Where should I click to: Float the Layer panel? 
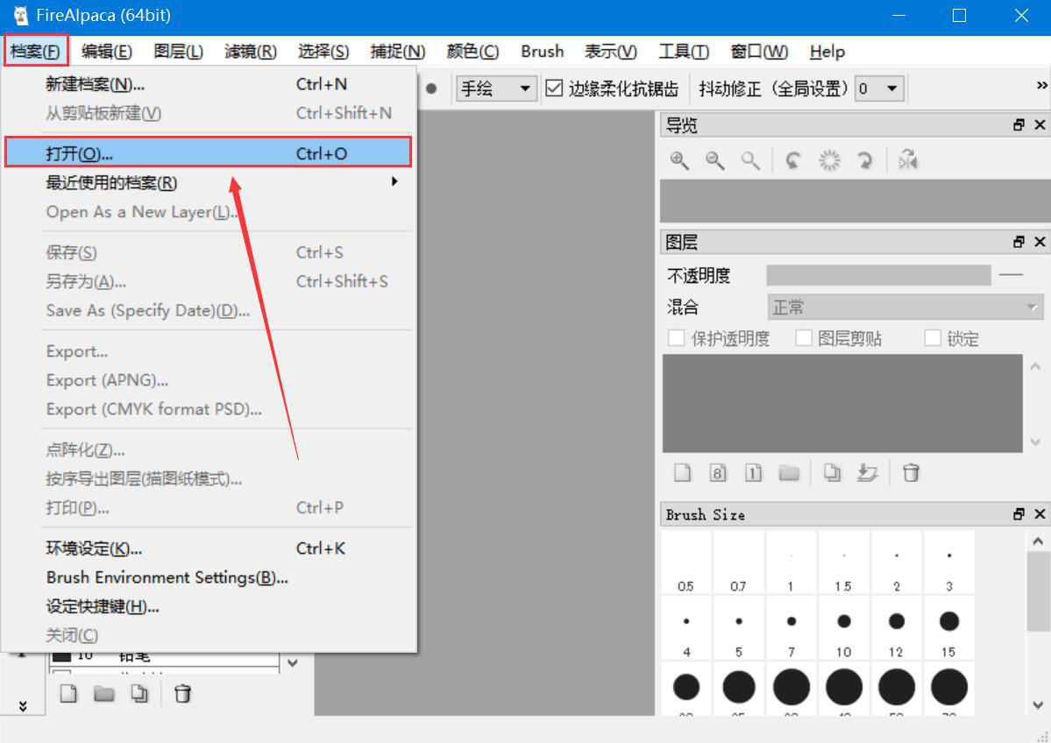coord(1019,242)
